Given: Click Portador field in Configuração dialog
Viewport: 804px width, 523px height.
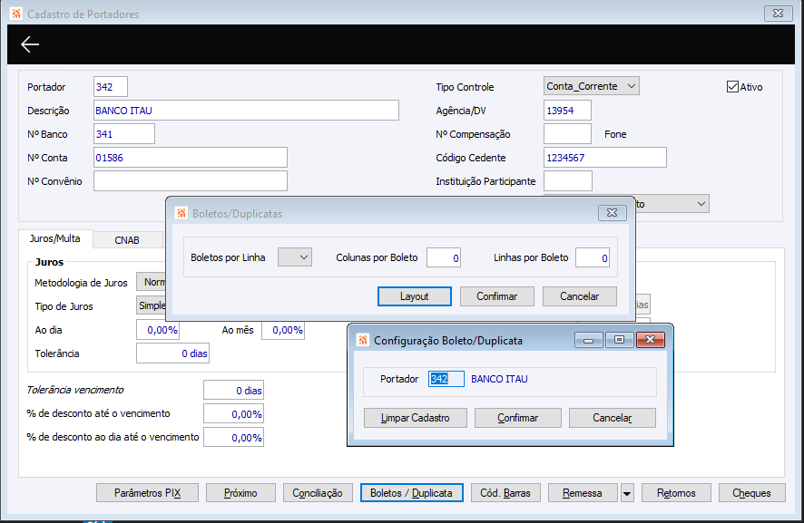Looking at the screenshot, I should [x=446, y=379].
